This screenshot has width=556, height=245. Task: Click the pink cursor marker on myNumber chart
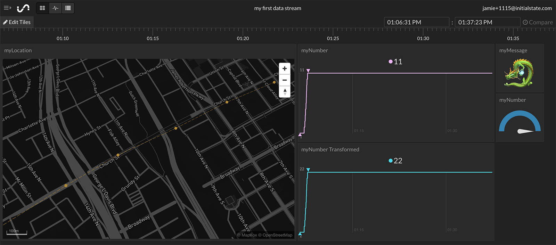click(308, 71)
